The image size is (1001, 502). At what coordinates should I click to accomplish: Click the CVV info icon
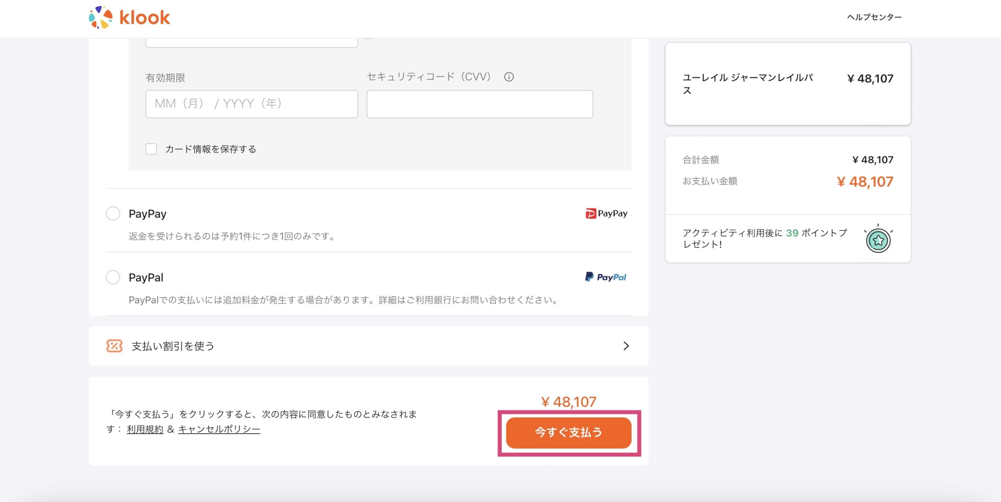pyautogui.click(x=509, y=77)
